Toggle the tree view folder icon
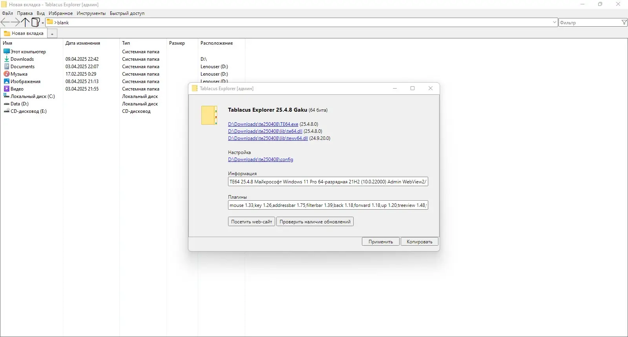This screenshot has height=337, width=628. (35, 22)
